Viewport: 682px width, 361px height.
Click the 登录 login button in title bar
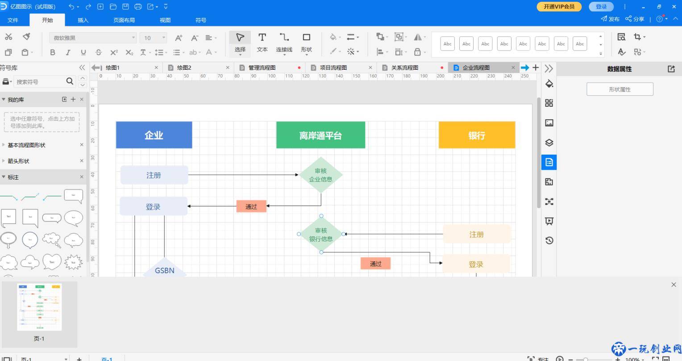[x=601, y=7]
